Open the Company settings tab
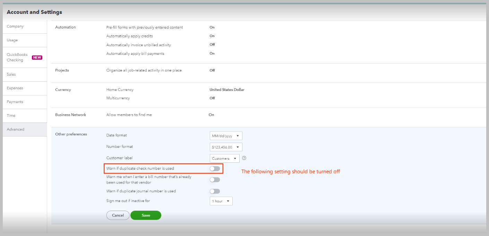The height and width of the screenshot is (236, 489). click(25, 27)
